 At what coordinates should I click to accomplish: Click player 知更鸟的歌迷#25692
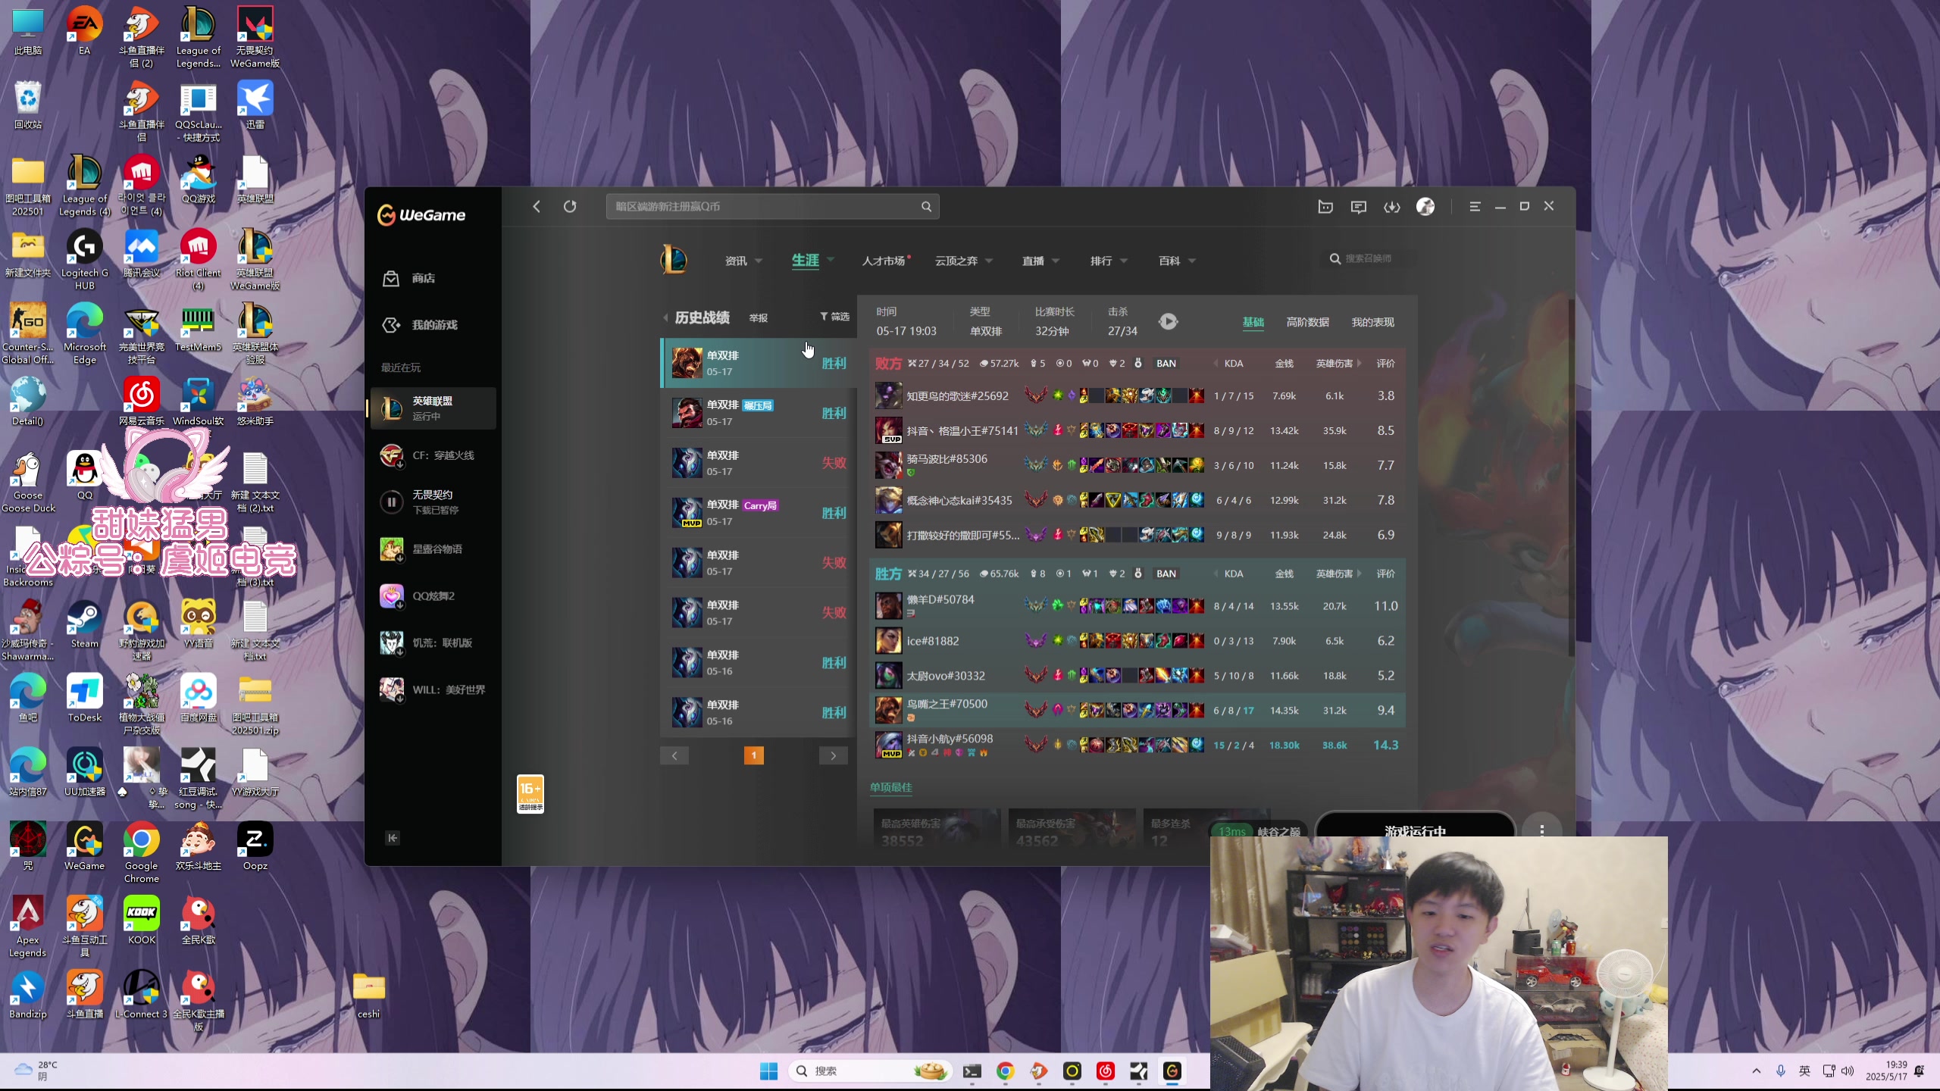[957, 396]
